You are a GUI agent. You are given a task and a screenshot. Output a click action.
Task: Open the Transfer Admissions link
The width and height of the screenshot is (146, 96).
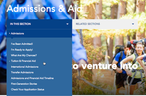(x=22, y=72)
